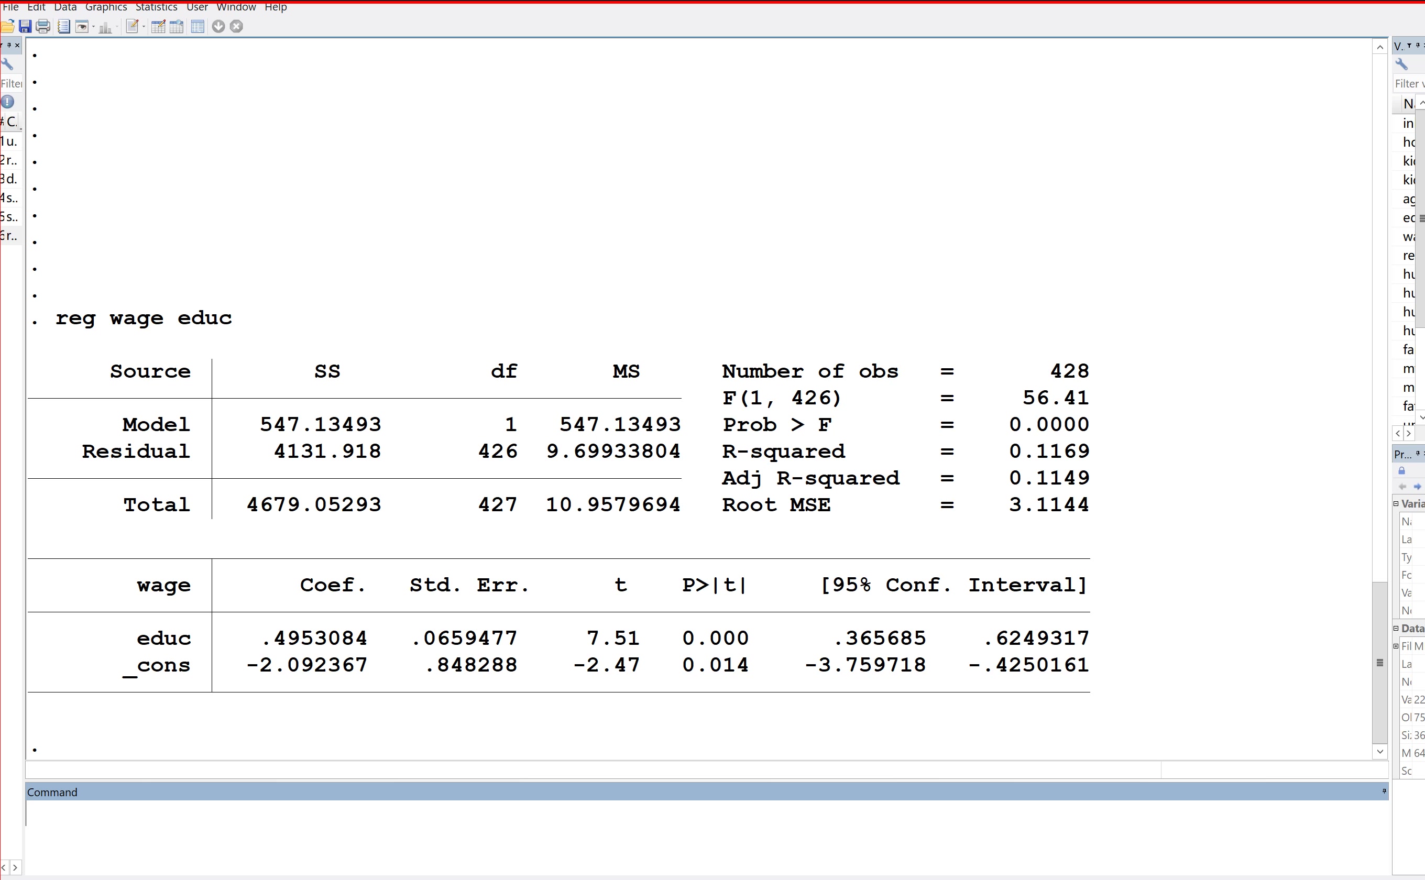The height and width of the screenshot is (880, 1425).
Task: Open the Data menu
Action: [x=65, y=7]
